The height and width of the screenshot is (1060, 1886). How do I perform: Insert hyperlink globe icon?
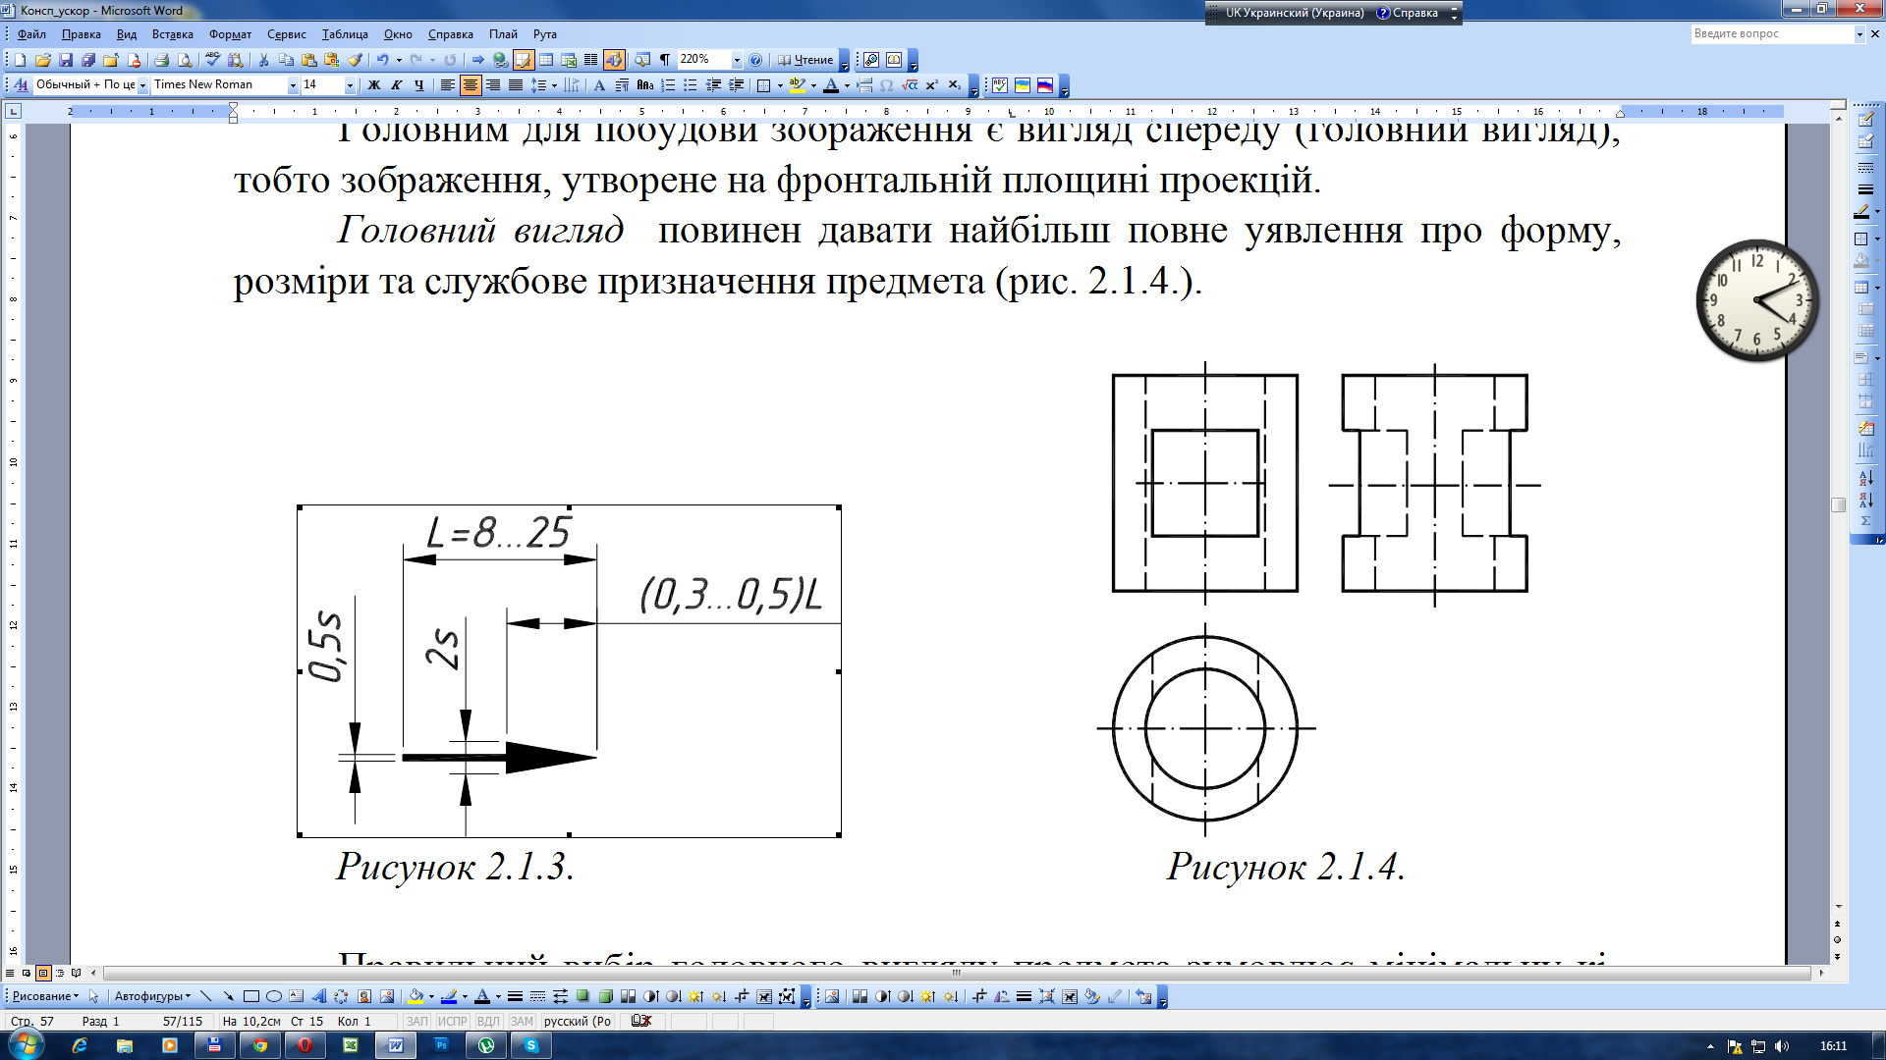(500, 60)
